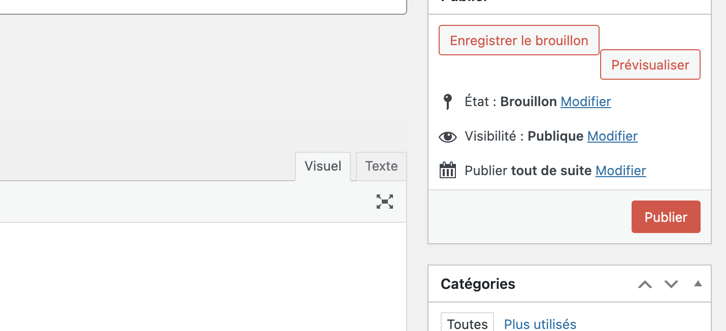Image resolution: width=726 pixels, height=331 pixels.
Task: Switch to the Texte editor tab
Action: (x=381, y=166)
